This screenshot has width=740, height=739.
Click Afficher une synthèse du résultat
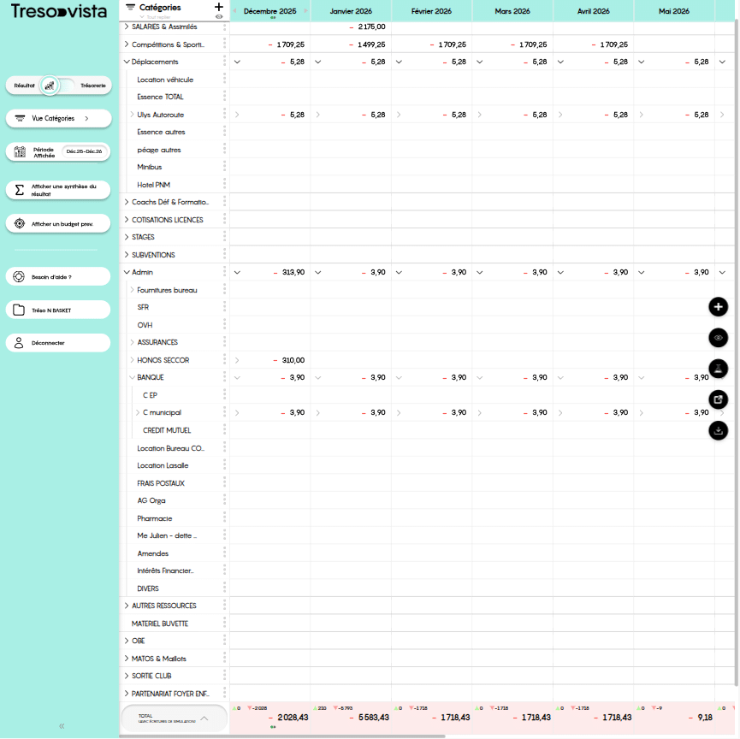tap(58, 190)
